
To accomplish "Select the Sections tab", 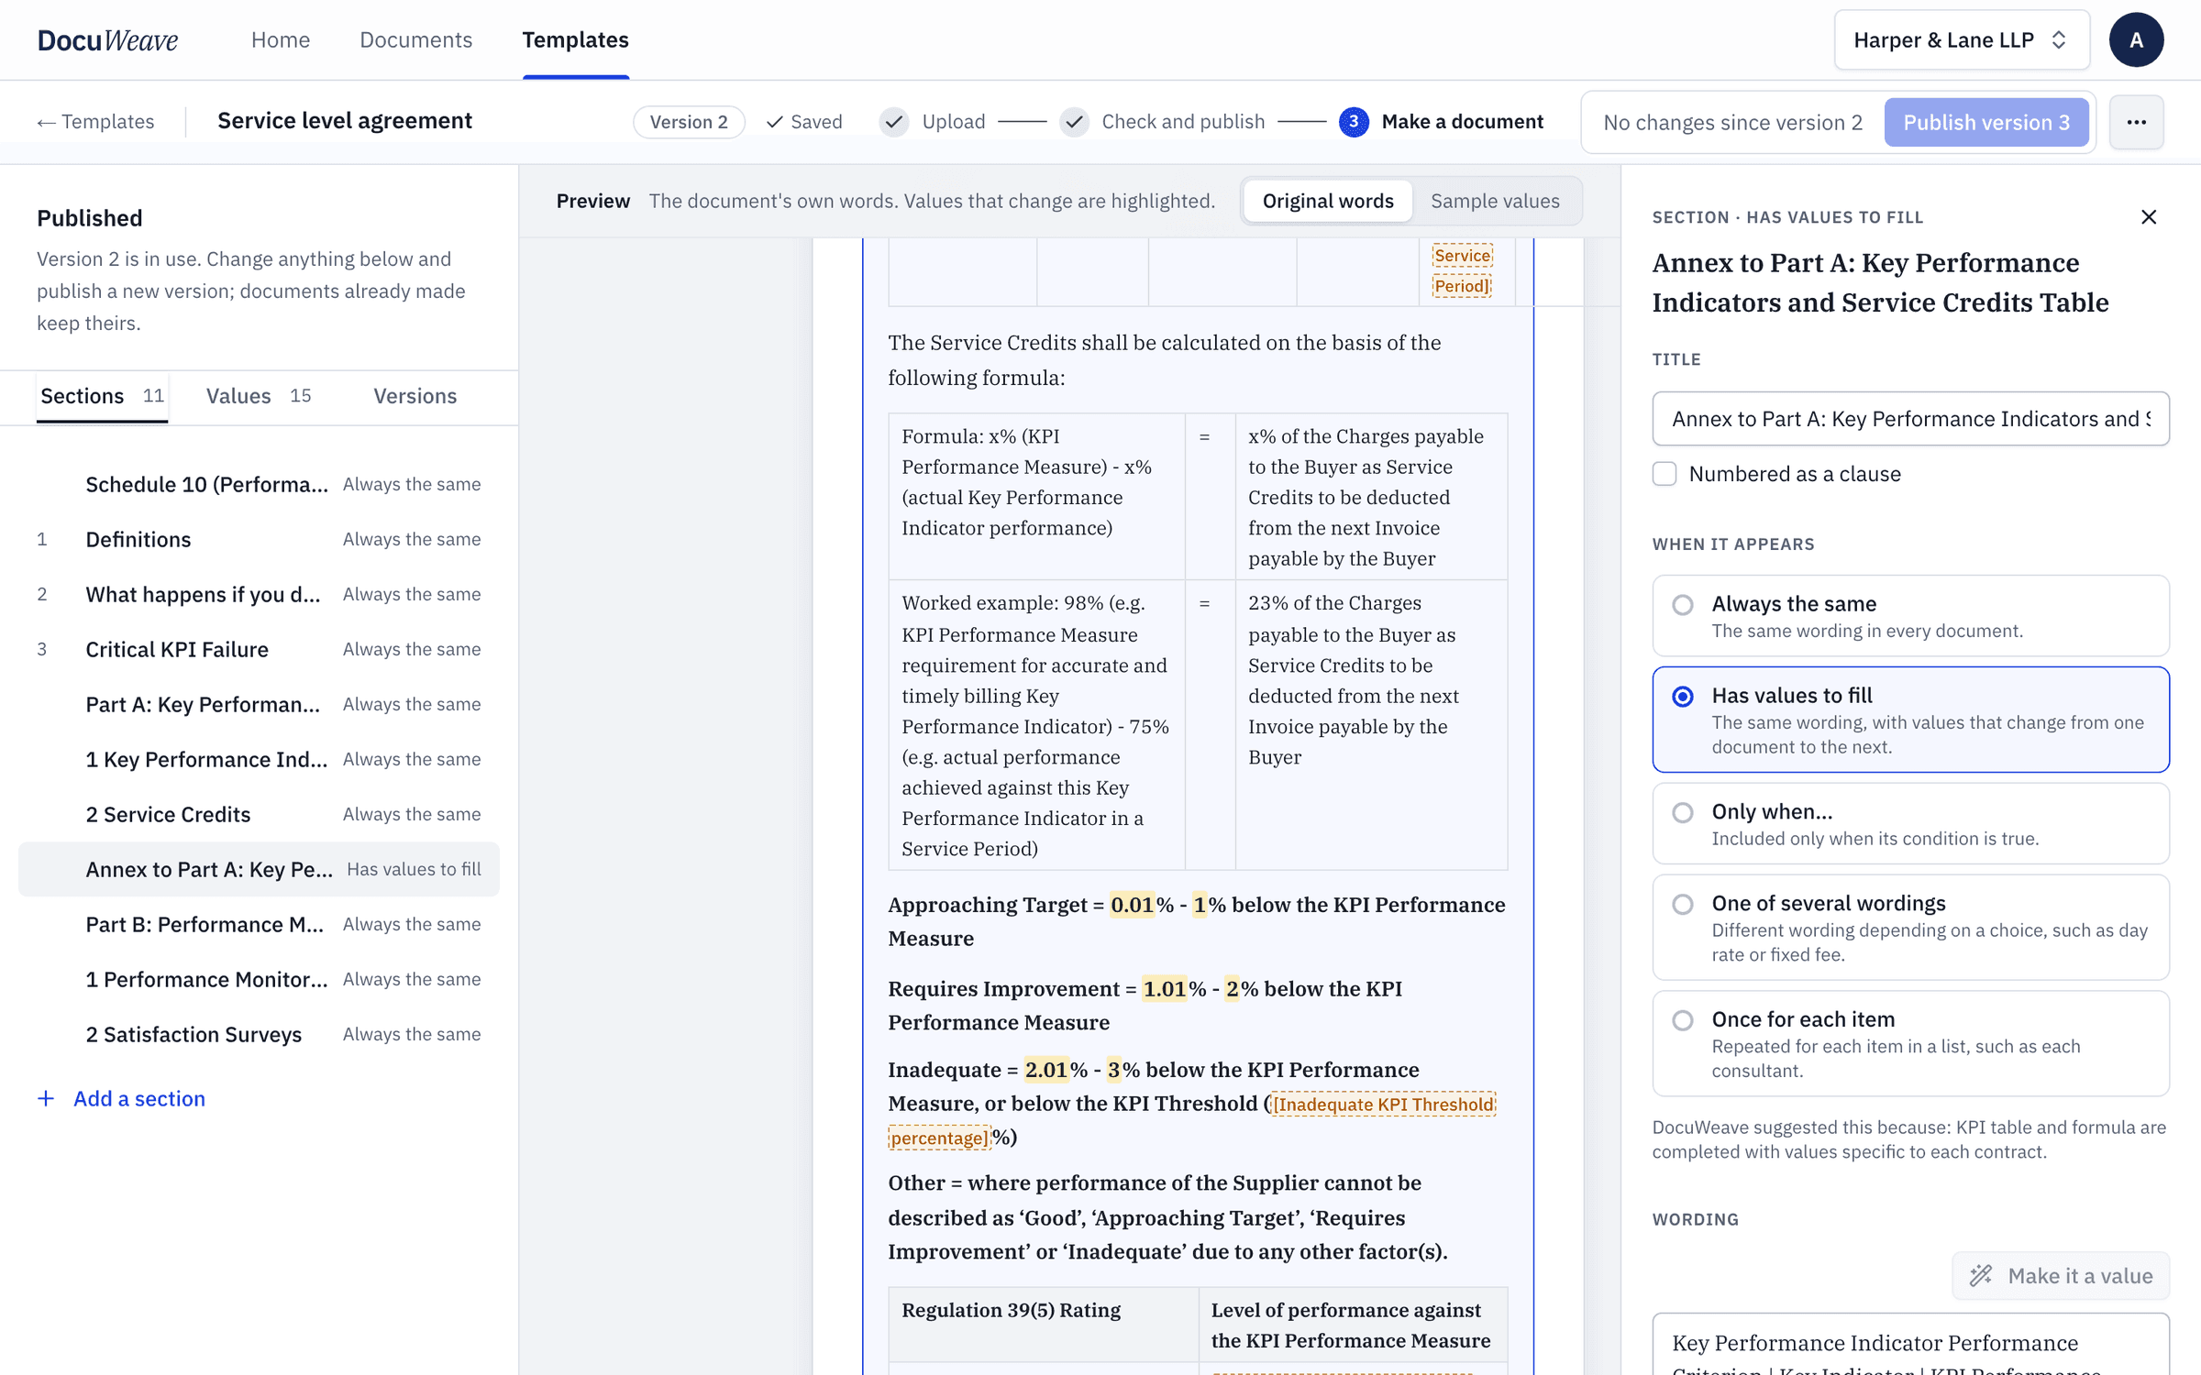I will pos(102,396).
